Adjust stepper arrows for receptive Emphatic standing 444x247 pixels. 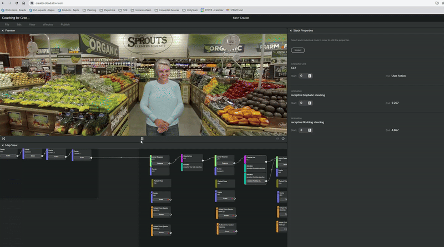coord(310,103)
